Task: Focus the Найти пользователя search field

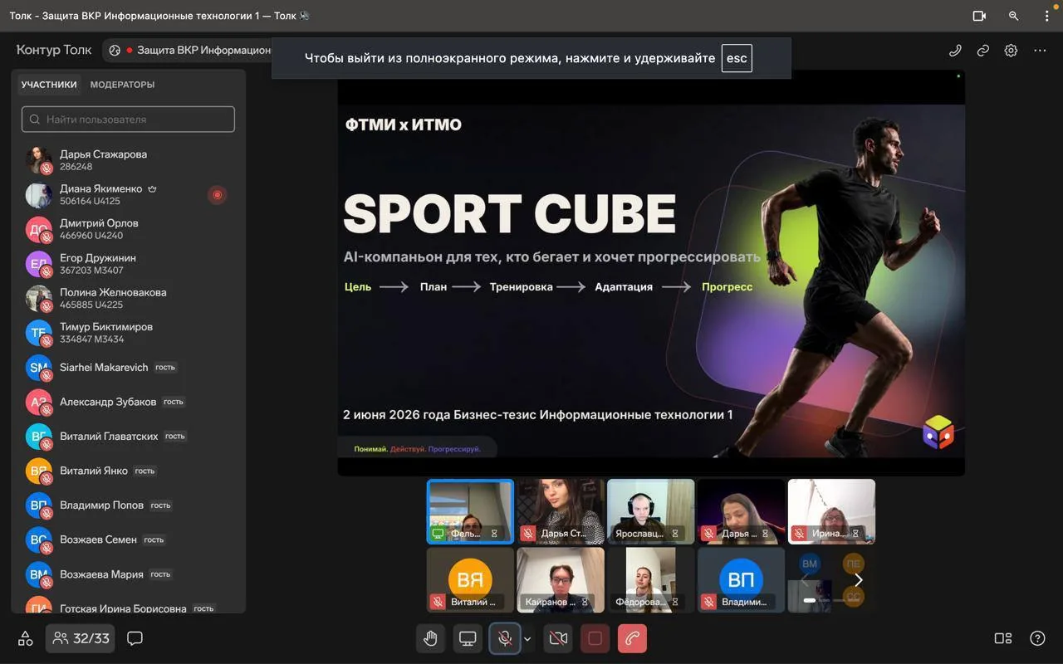Action: click(128, 119)
